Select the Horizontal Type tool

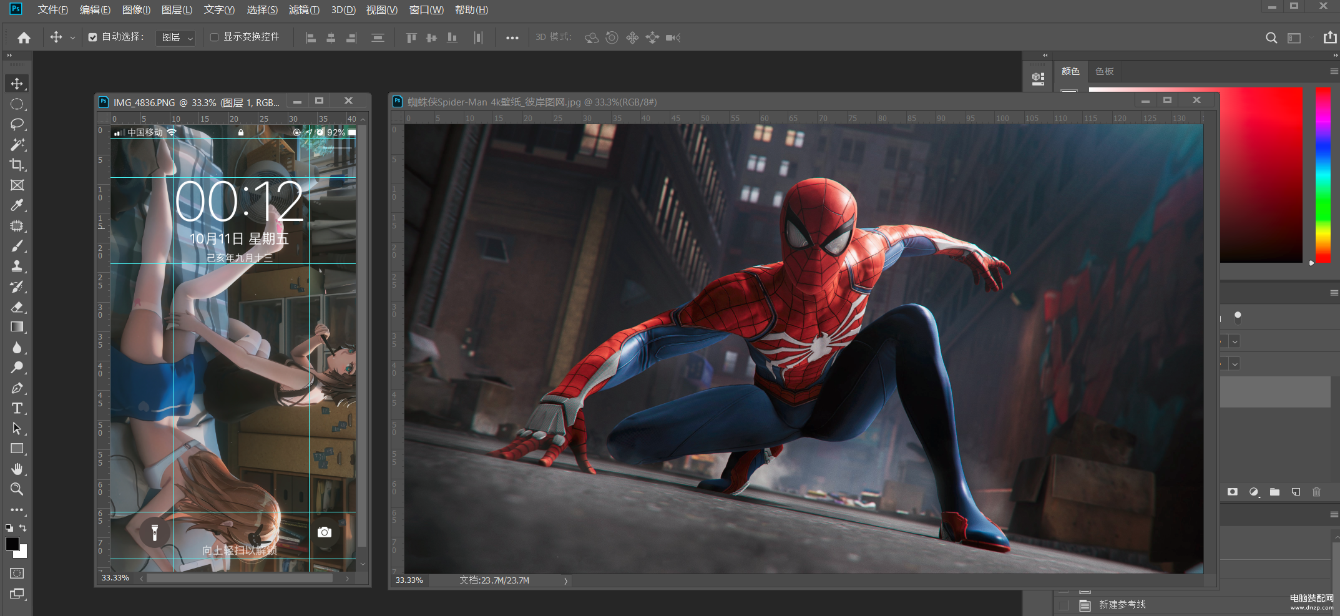click(17, 408)
